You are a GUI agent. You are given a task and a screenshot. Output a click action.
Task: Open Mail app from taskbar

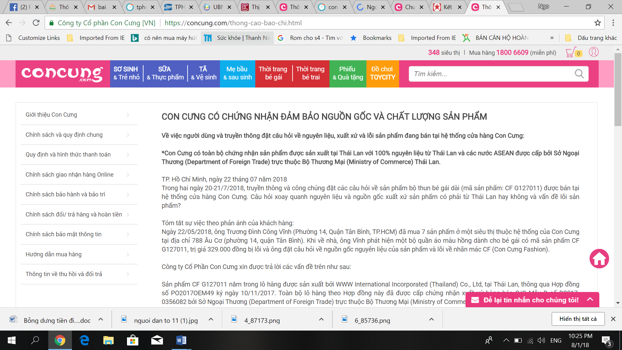click(157, 340)
